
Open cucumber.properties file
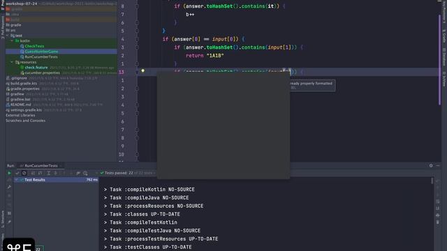(x=42, y=73)
